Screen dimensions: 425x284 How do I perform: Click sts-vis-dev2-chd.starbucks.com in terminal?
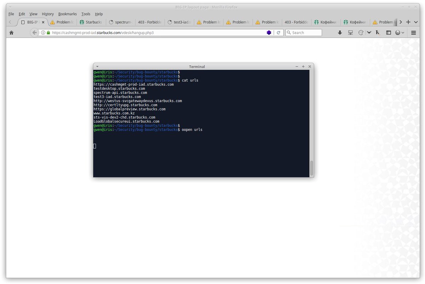pyautogui.click(x=124, y=117)
